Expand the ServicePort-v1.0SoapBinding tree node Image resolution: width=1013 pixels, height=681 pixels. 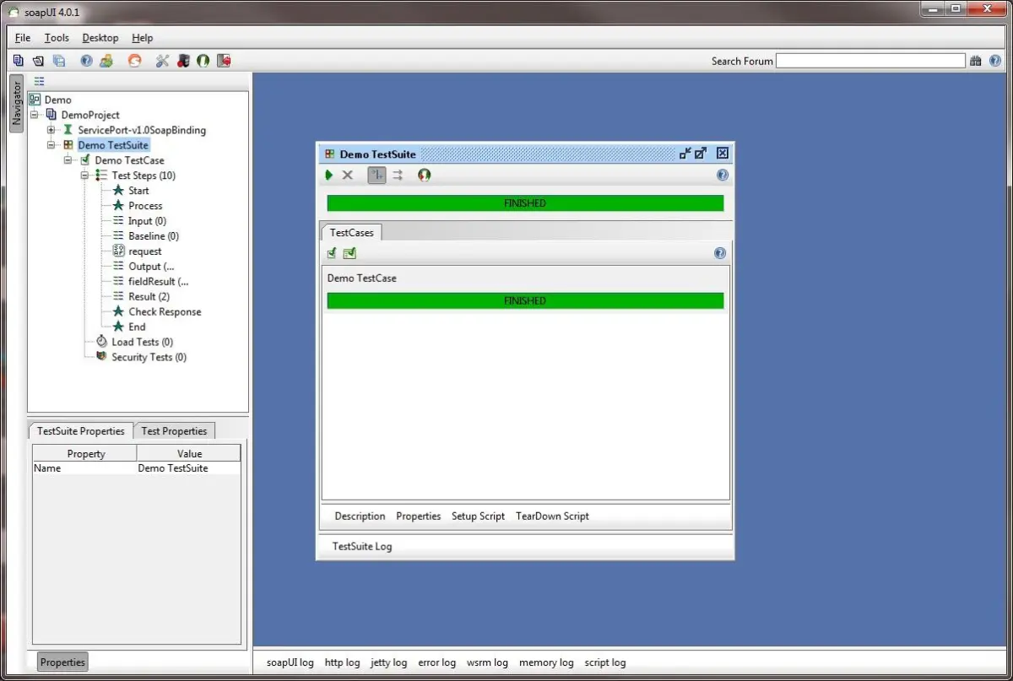[51, 130]
